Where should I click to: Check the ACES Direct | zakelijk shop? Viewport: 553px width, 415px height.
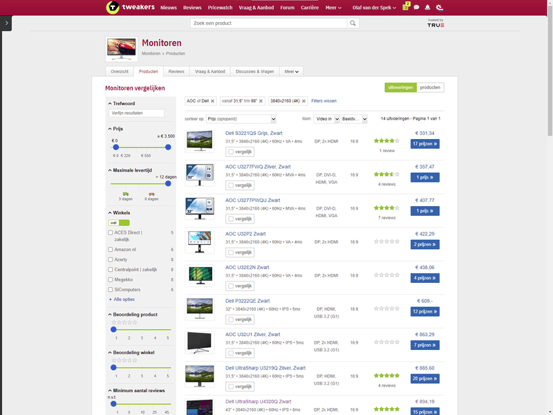click(x=111, y=233)
